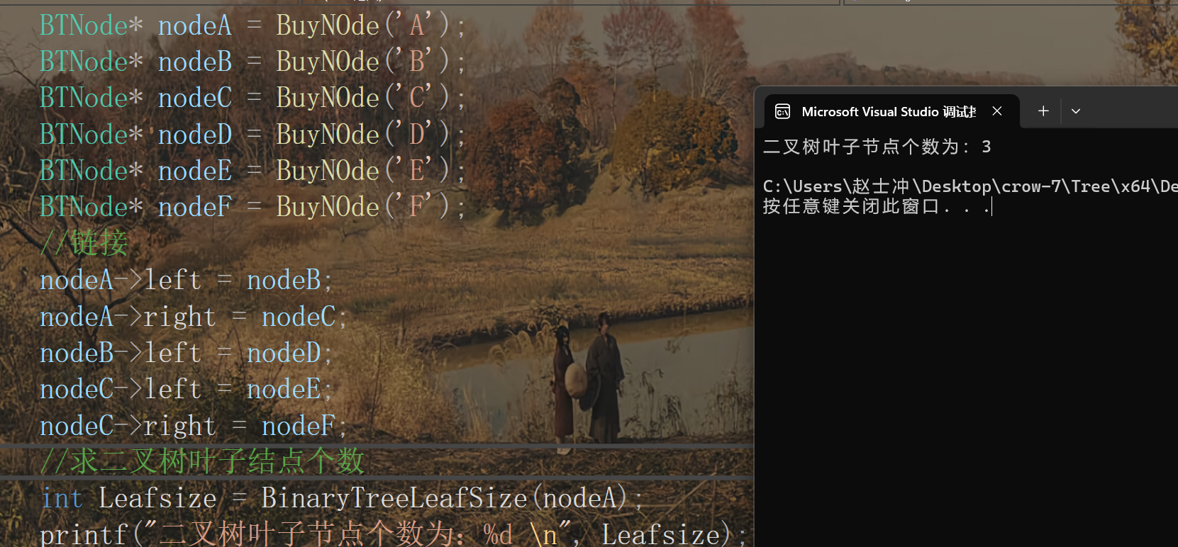Click the BinaryTreeLeafSize(nodeA) function call

click(445, 498)
